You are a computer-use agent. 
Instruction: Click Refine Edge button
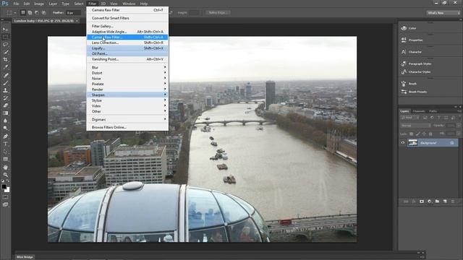coord(217,13)
